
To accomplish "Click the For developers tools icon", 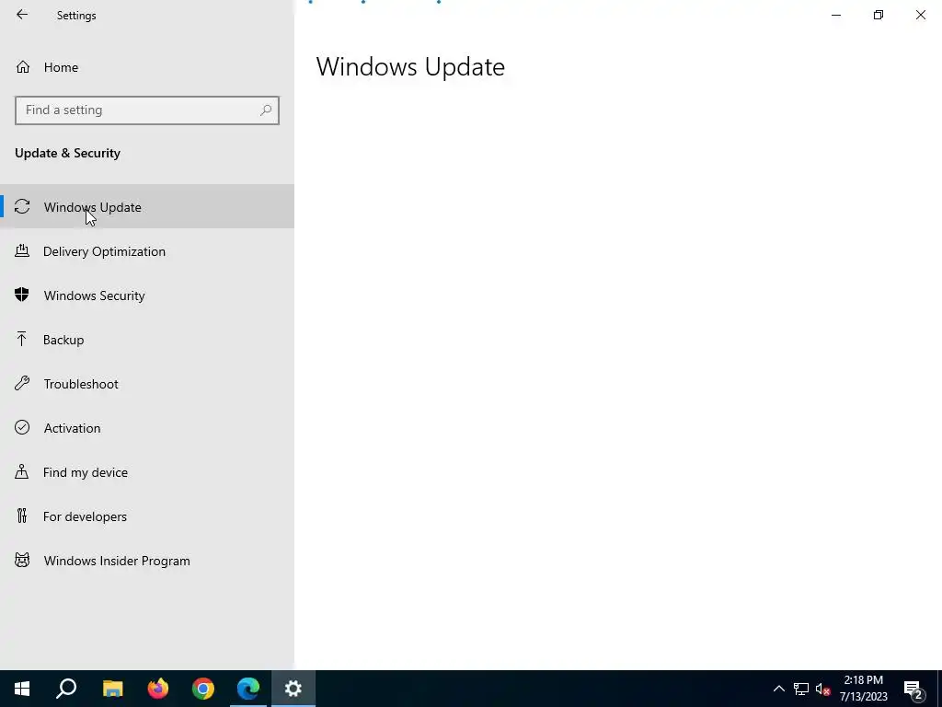I will (22, 516).
